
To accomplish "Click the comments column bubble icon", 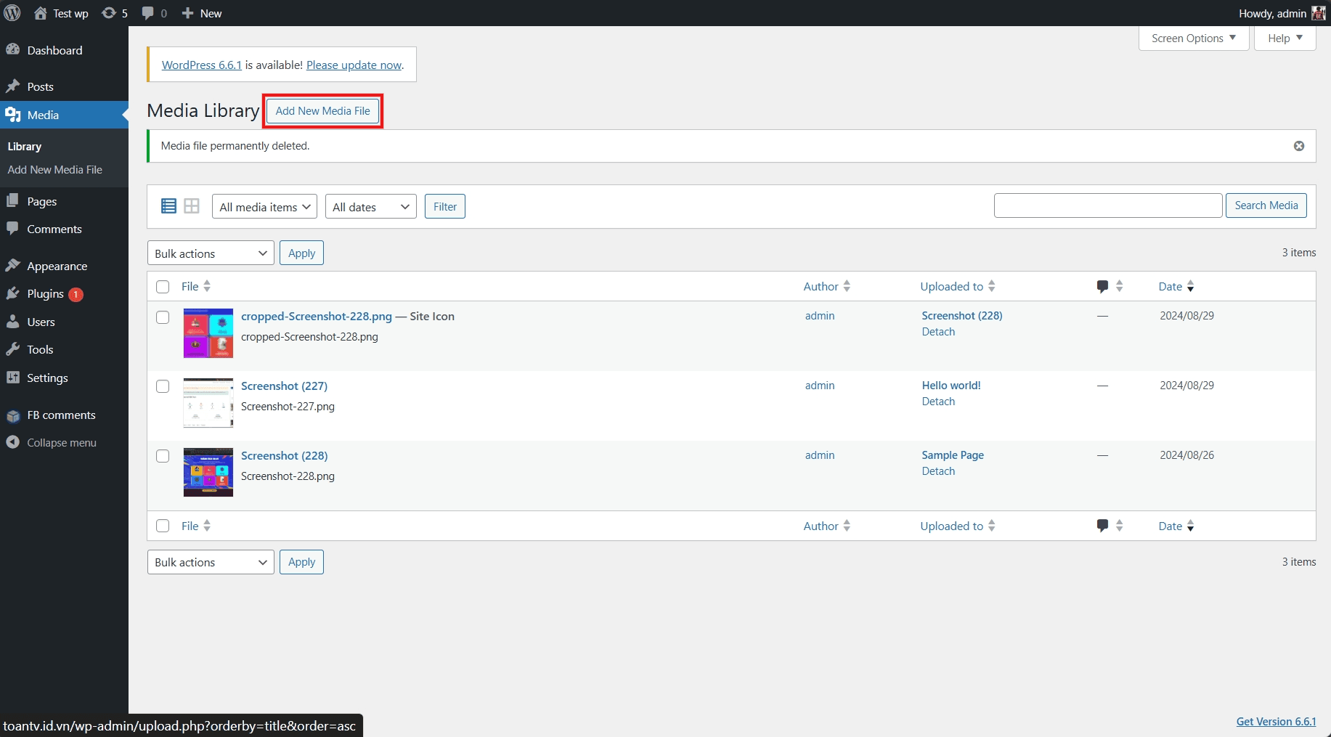I will point(1102,286).
